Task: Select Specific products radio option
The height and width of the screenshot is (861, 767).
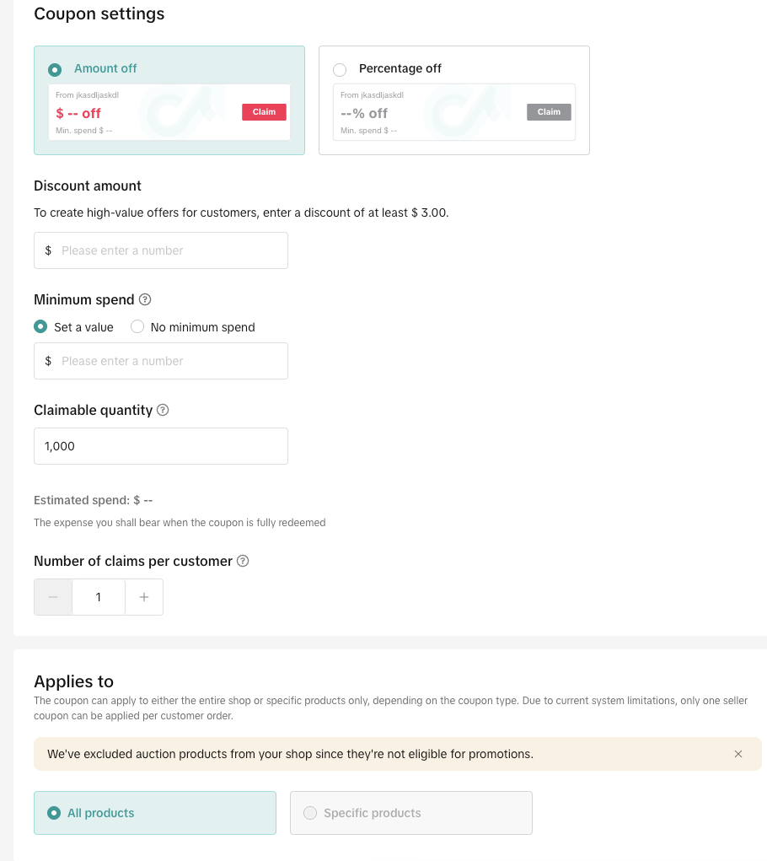Action: pos(310,813)
